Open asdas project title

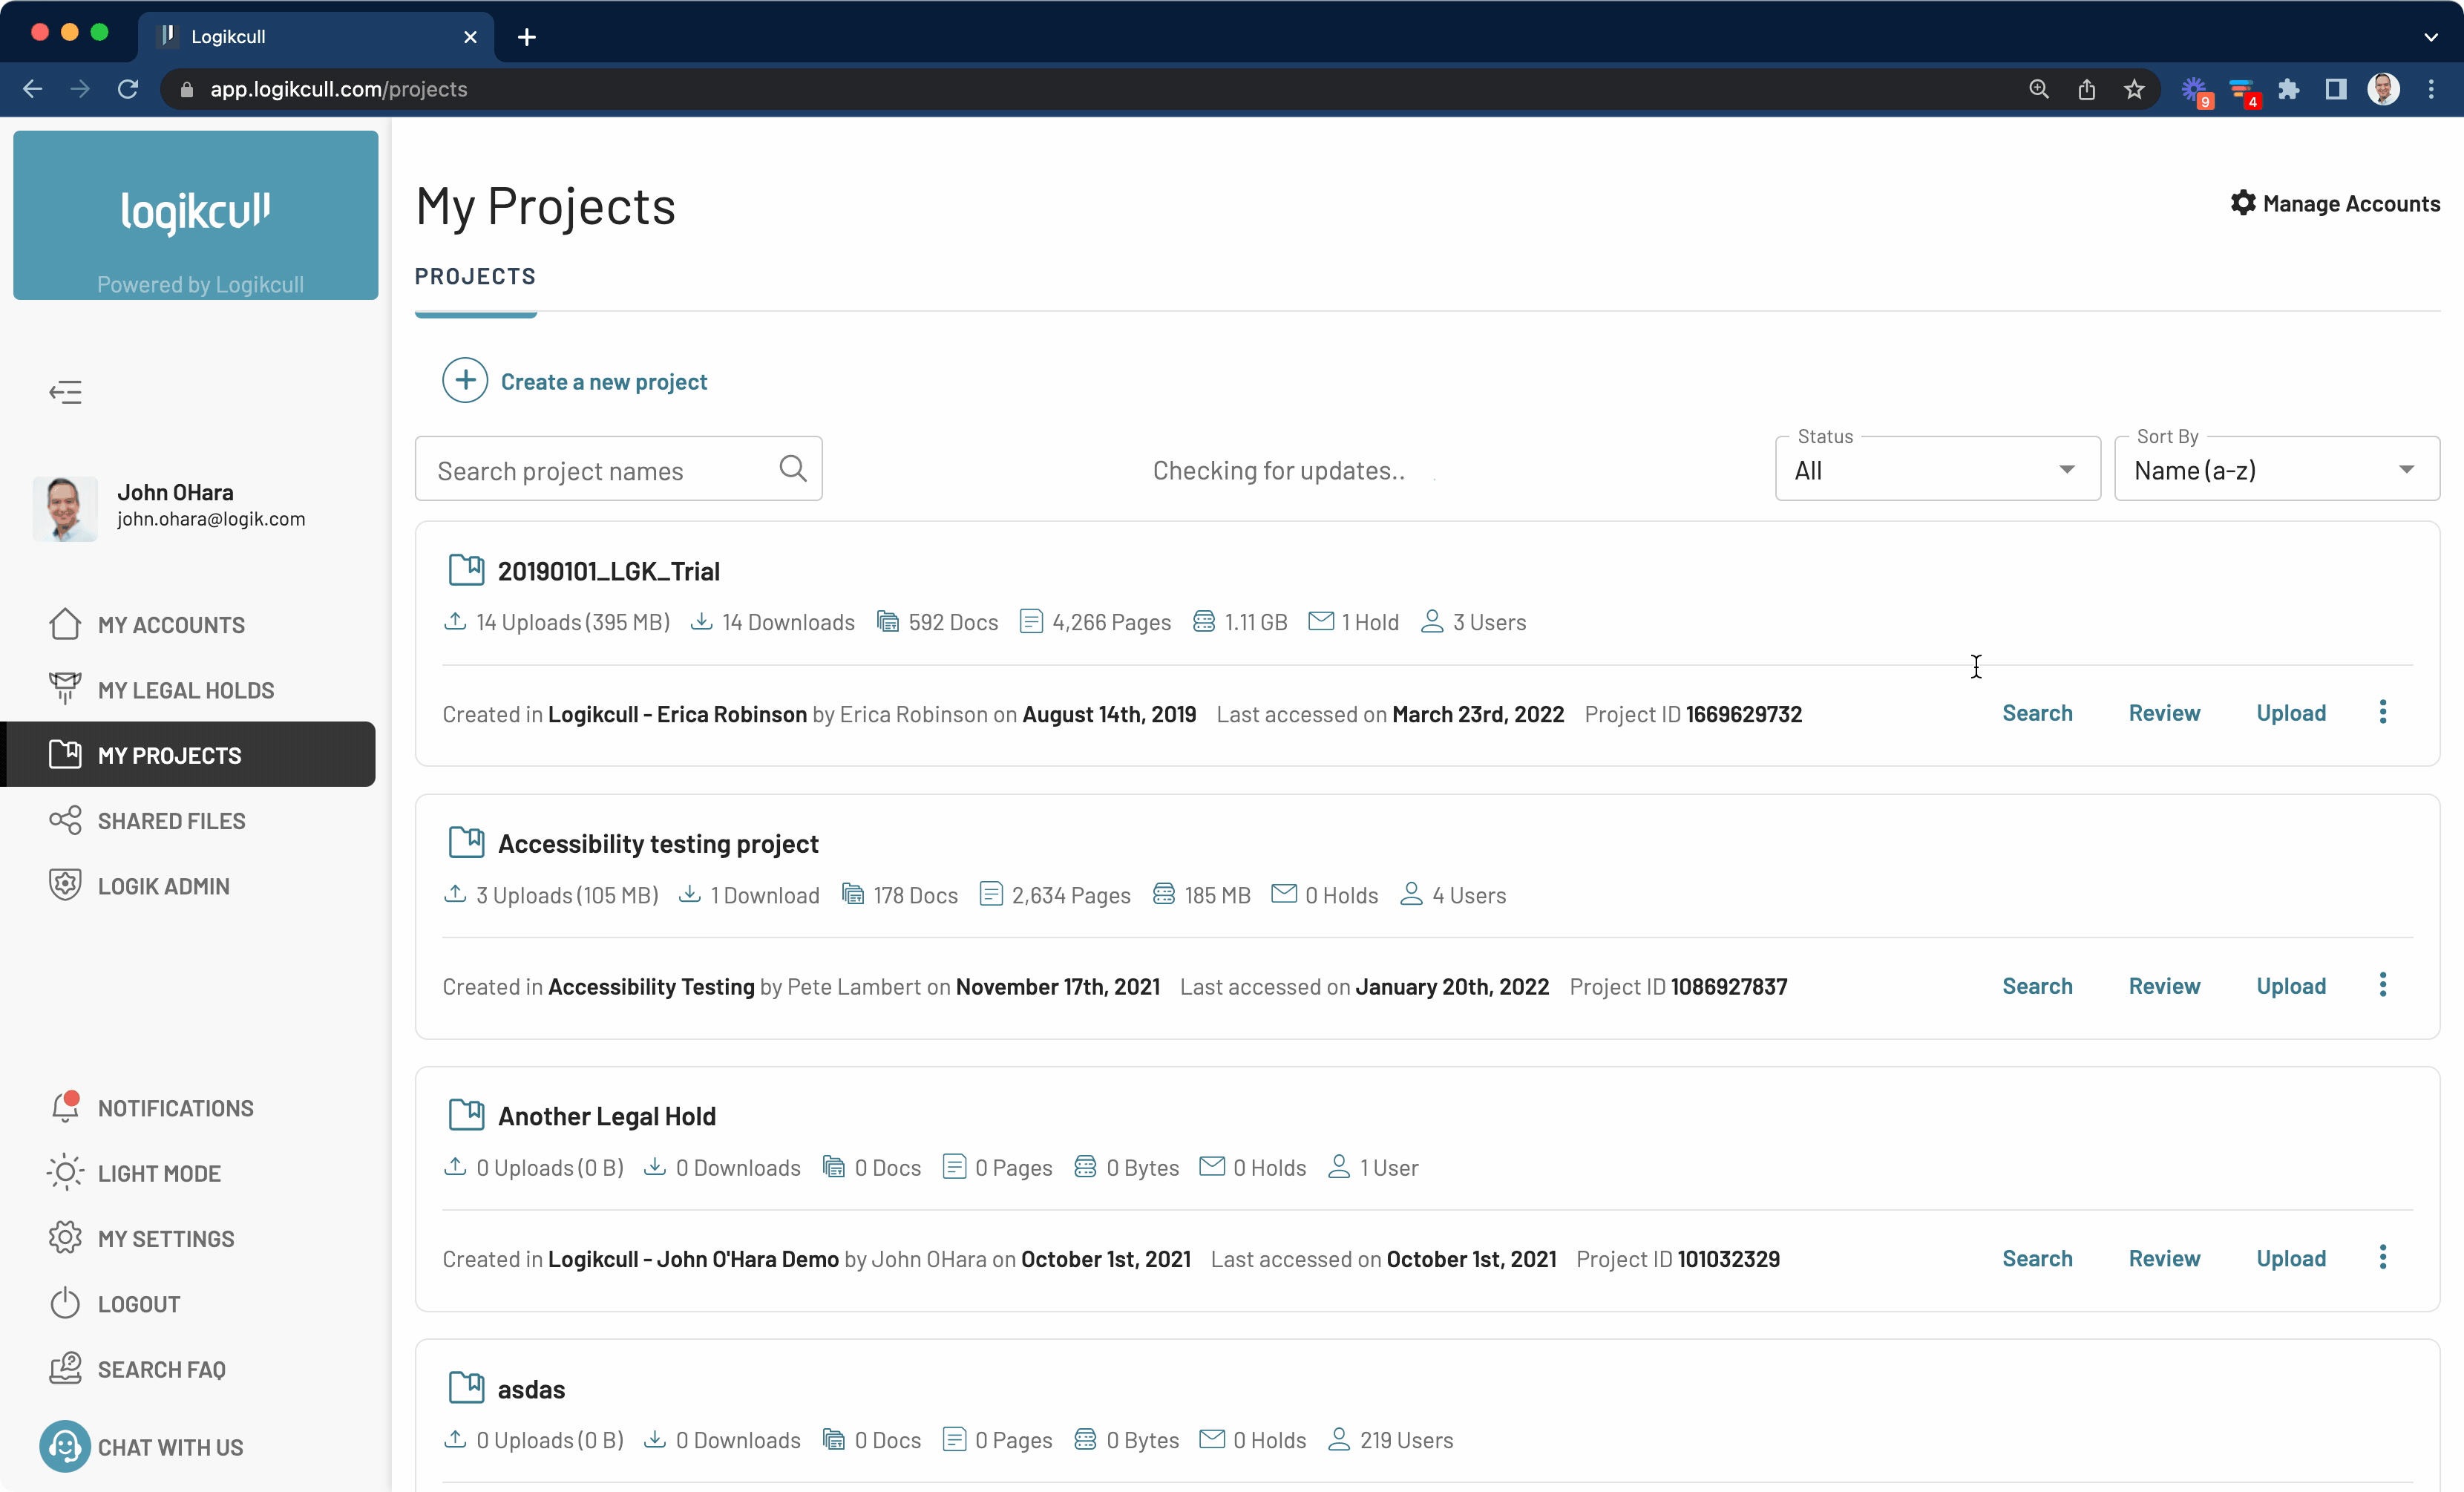pos(531,1389)
